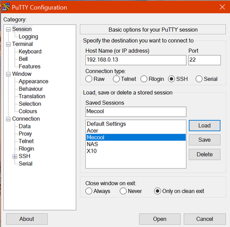230x227 pixels.
Task: Collapse the Connection category node
Action: [x=8, y=119]
